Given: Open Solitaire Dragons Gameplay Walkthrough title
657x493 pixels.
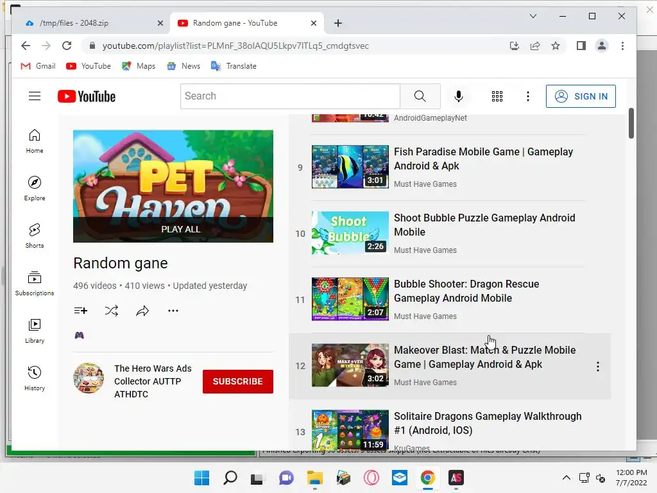Looking at the screenshot, I should coord(488,423).
